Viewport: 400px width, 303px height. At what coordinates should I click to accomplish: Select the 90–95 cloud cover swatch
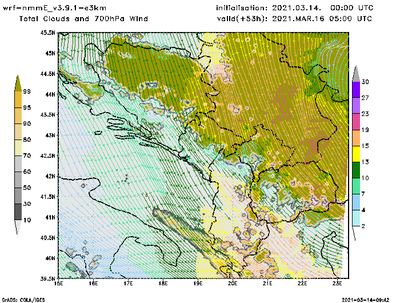click(18, 115)
